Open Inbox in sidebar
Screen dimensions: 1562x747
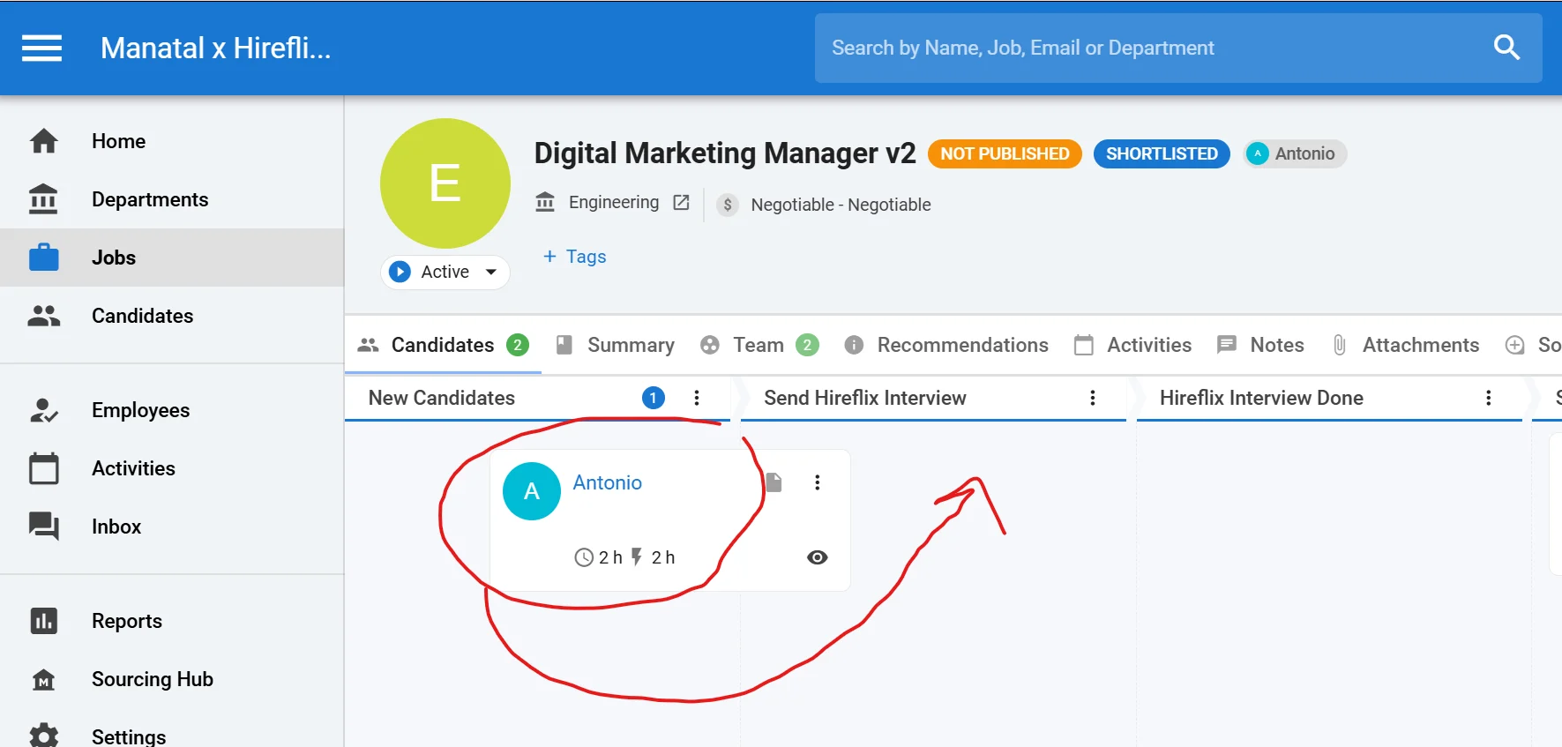pos(172,527)
